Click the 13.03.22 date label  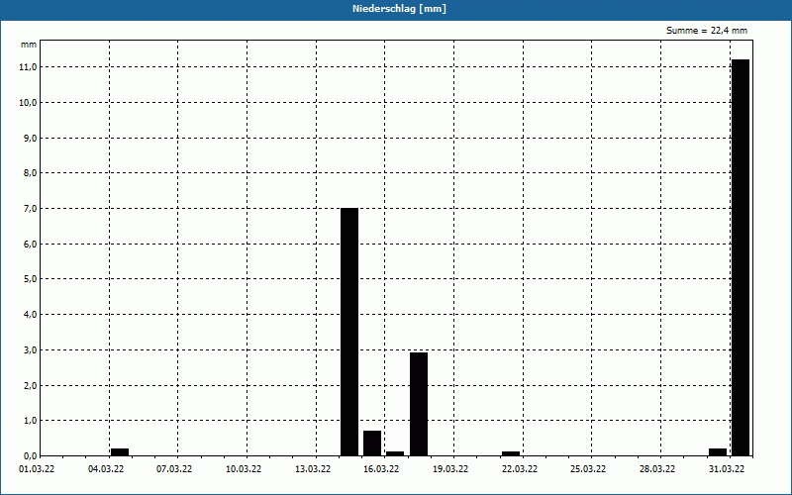click(313, 469)
